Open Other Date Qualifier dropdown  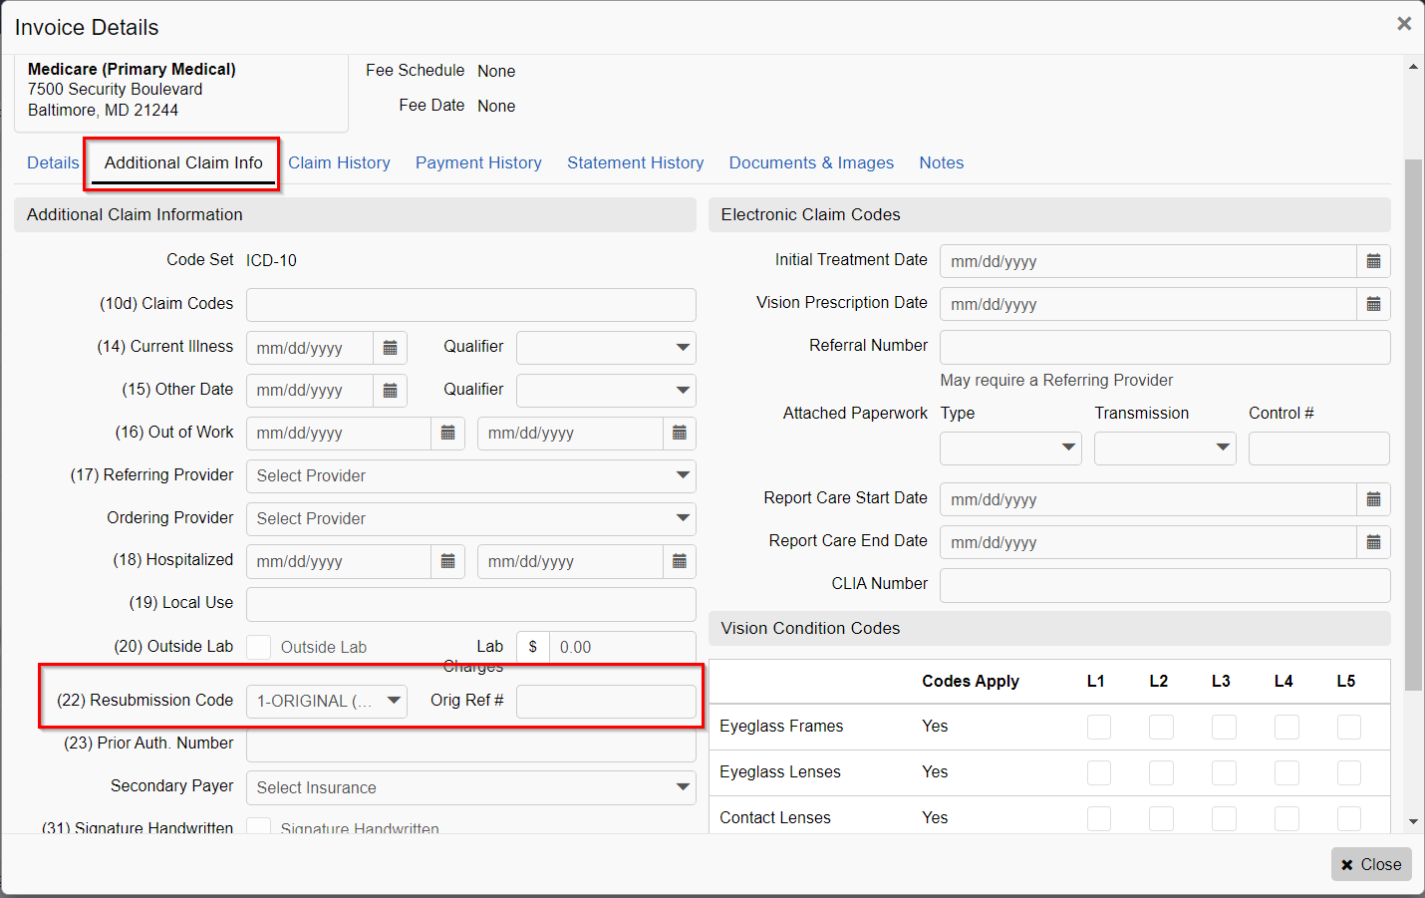coord(606,391)
